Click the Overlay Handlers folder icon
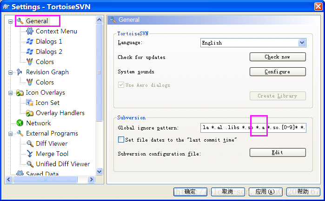The image size is (325, 201). (x=30, y=113)
